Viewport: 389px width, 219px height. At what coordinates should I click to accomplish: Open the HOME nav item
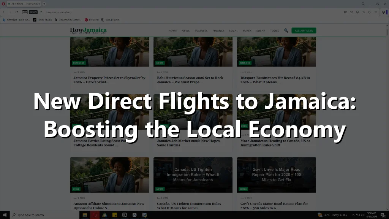(x=173, y=30)
